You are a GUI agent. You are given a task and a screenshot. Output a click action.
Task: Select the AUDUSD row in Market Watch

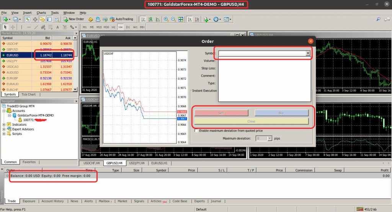coord(37,72)
